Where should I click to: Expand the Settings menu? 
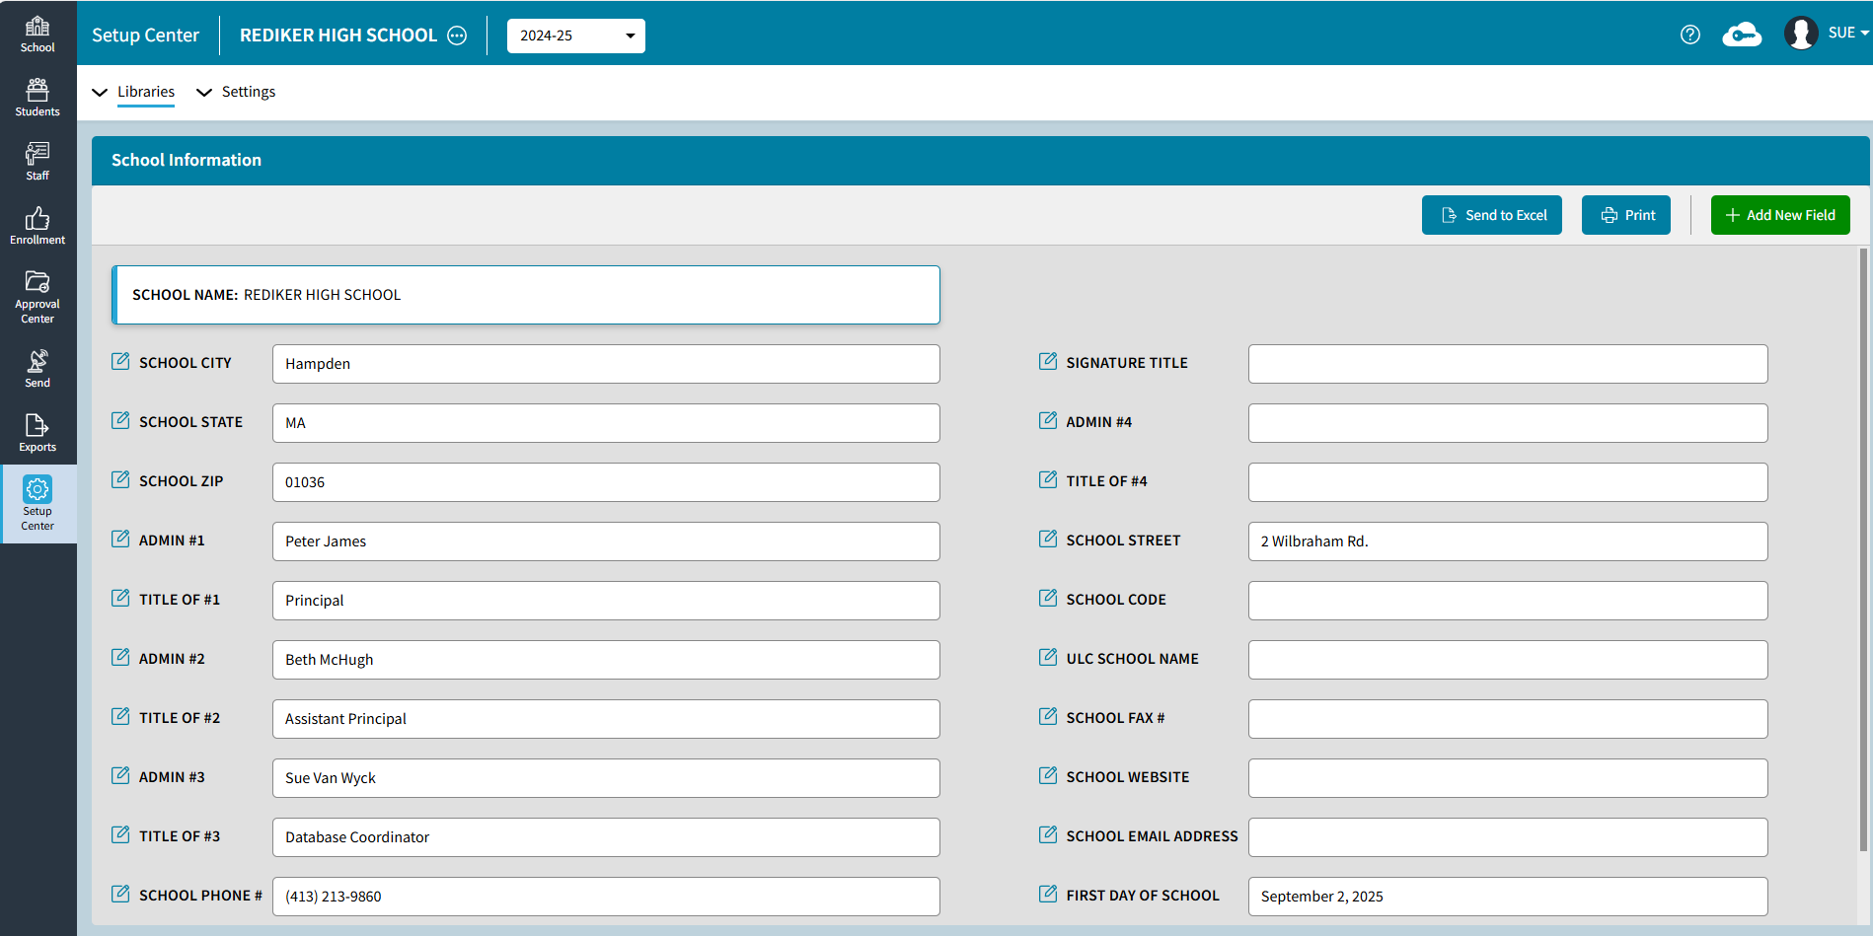236,92
